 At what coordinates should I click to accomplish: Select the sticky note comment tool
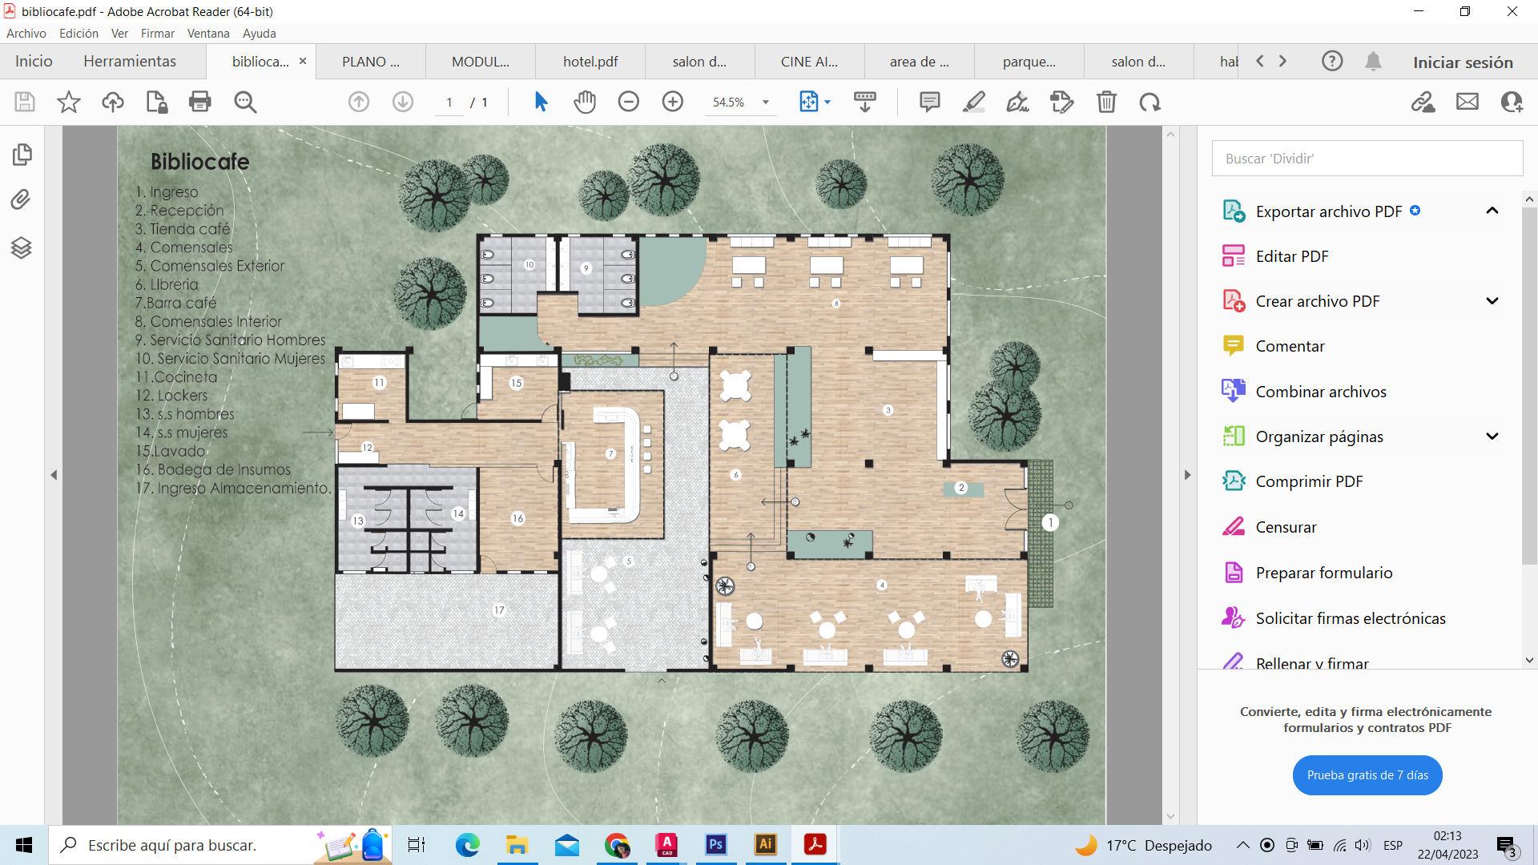tap(929, 102)
